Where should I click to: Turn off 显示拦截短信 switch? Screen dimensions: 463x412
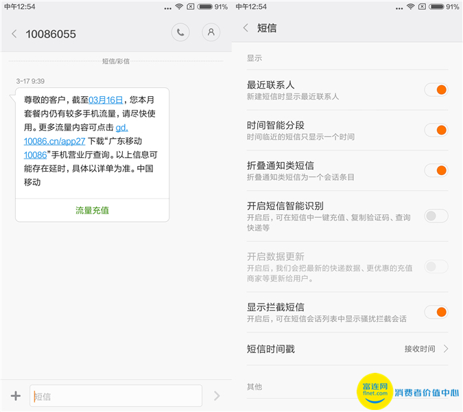pos(436,312)
